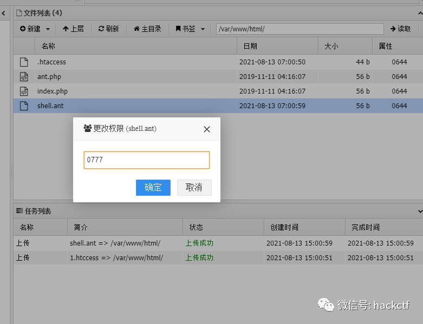Click the ant.php code file icon
The width and height of the screenshot is (423, 324).
(x=24, y=76)
